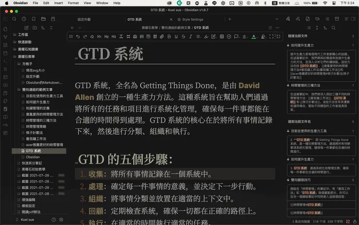This screenshot has width=359, height=225.
Task: Apply Heading 2 (H2) format
Action: 106,37
